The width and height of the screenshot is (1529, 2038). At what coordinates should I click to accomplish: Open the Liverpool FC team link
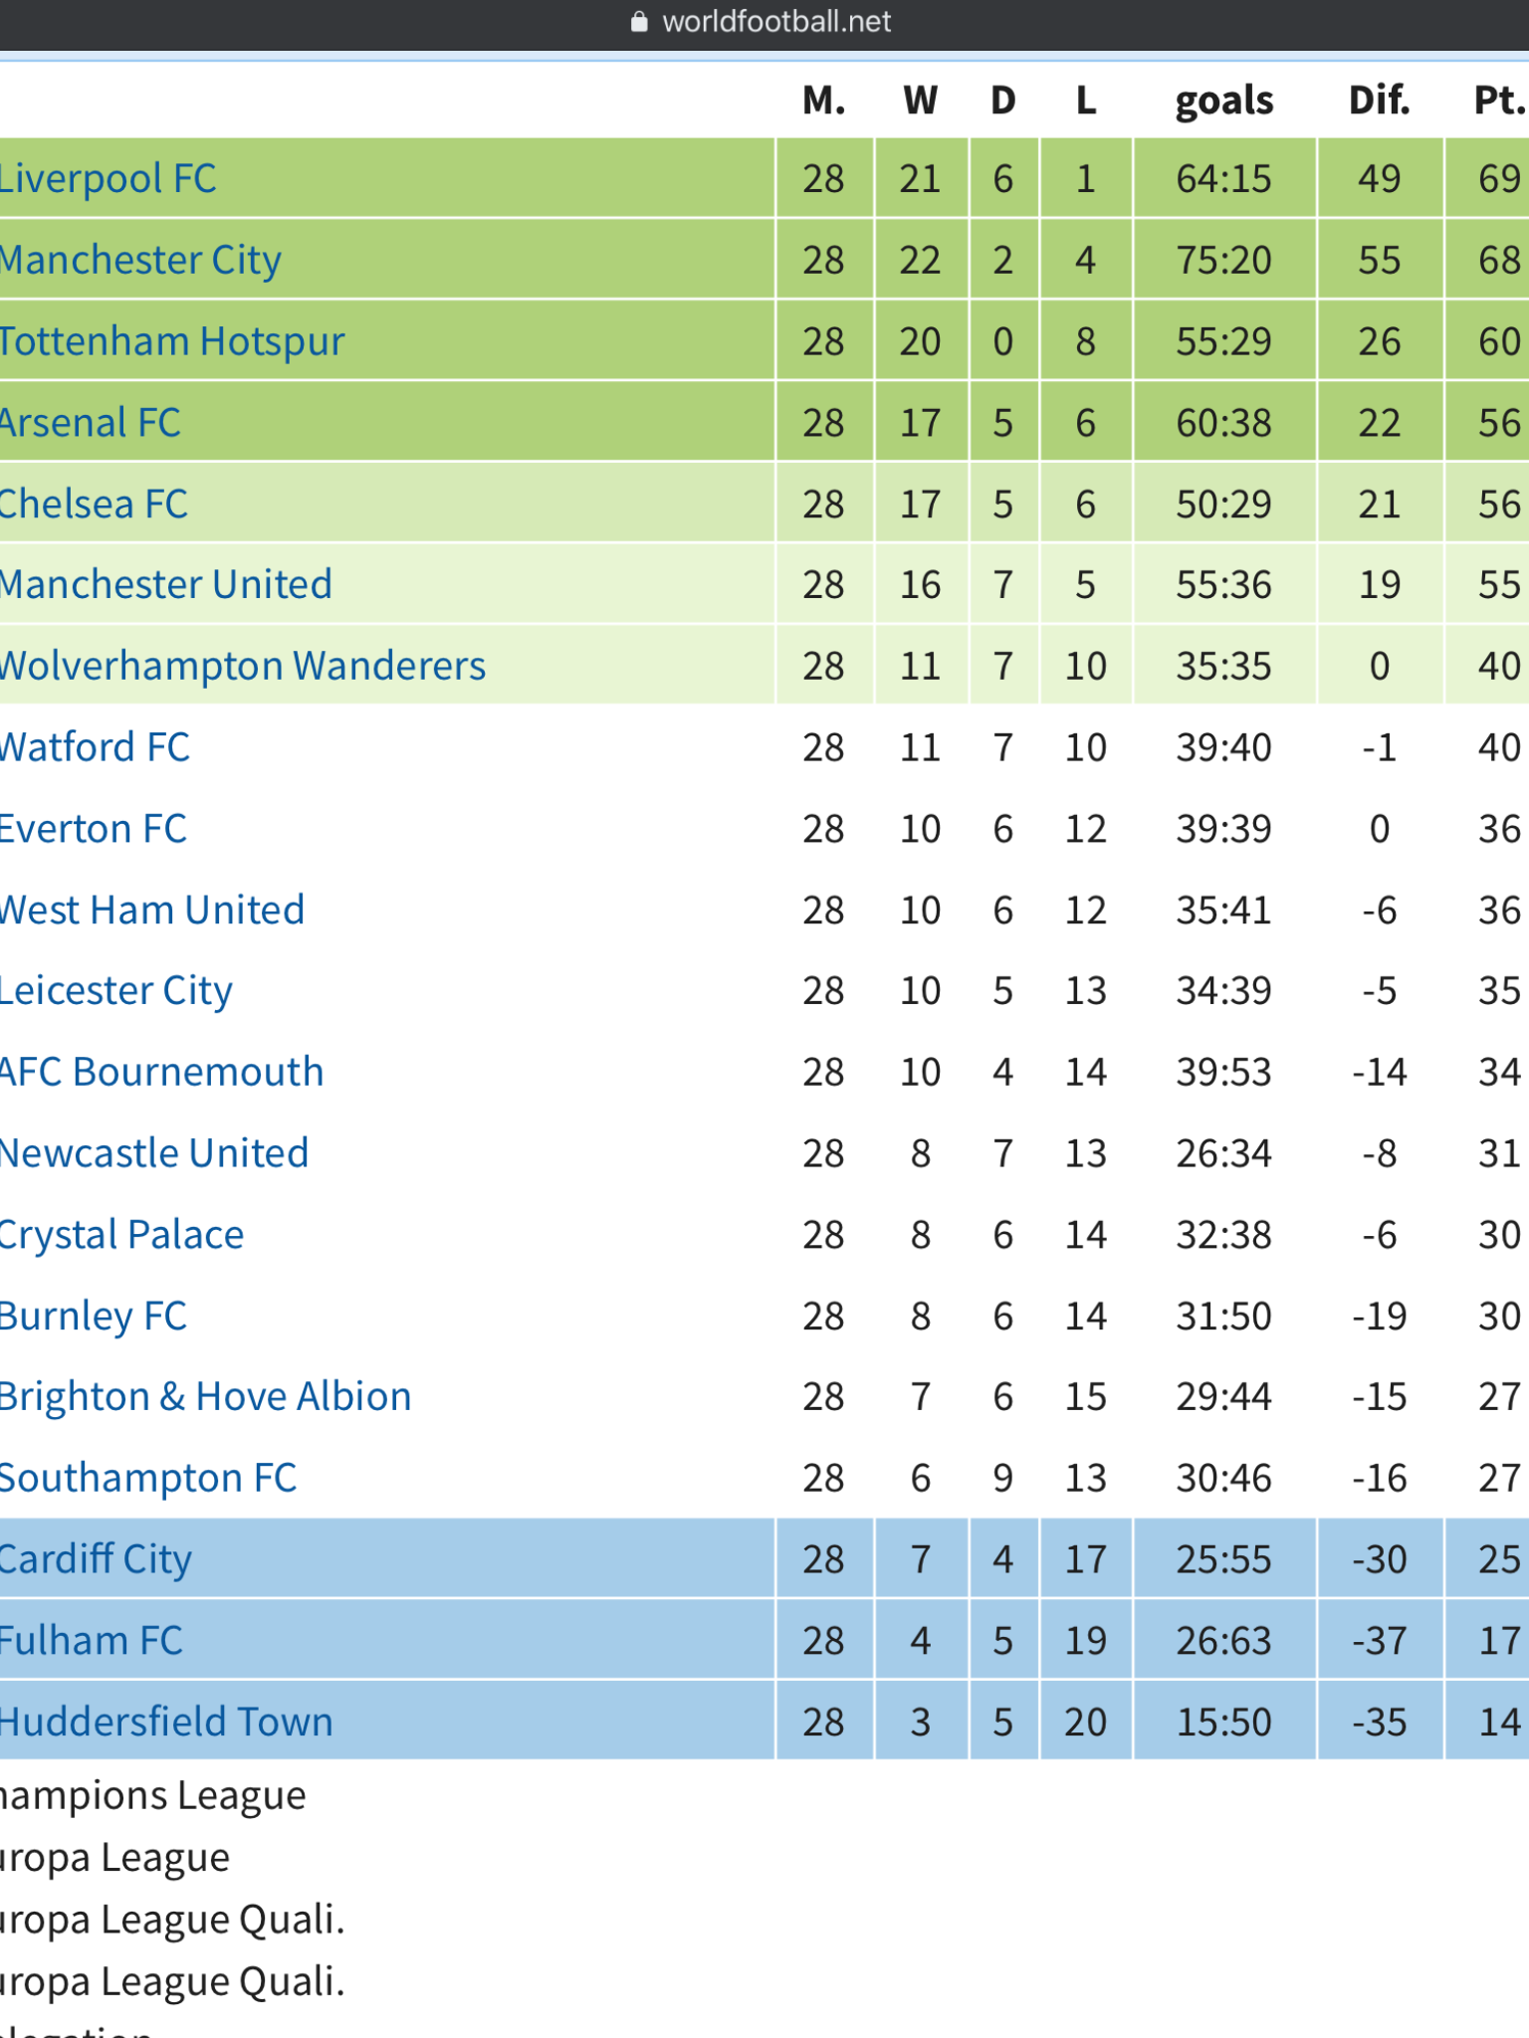pyautogui.click(x=108, y=179)
